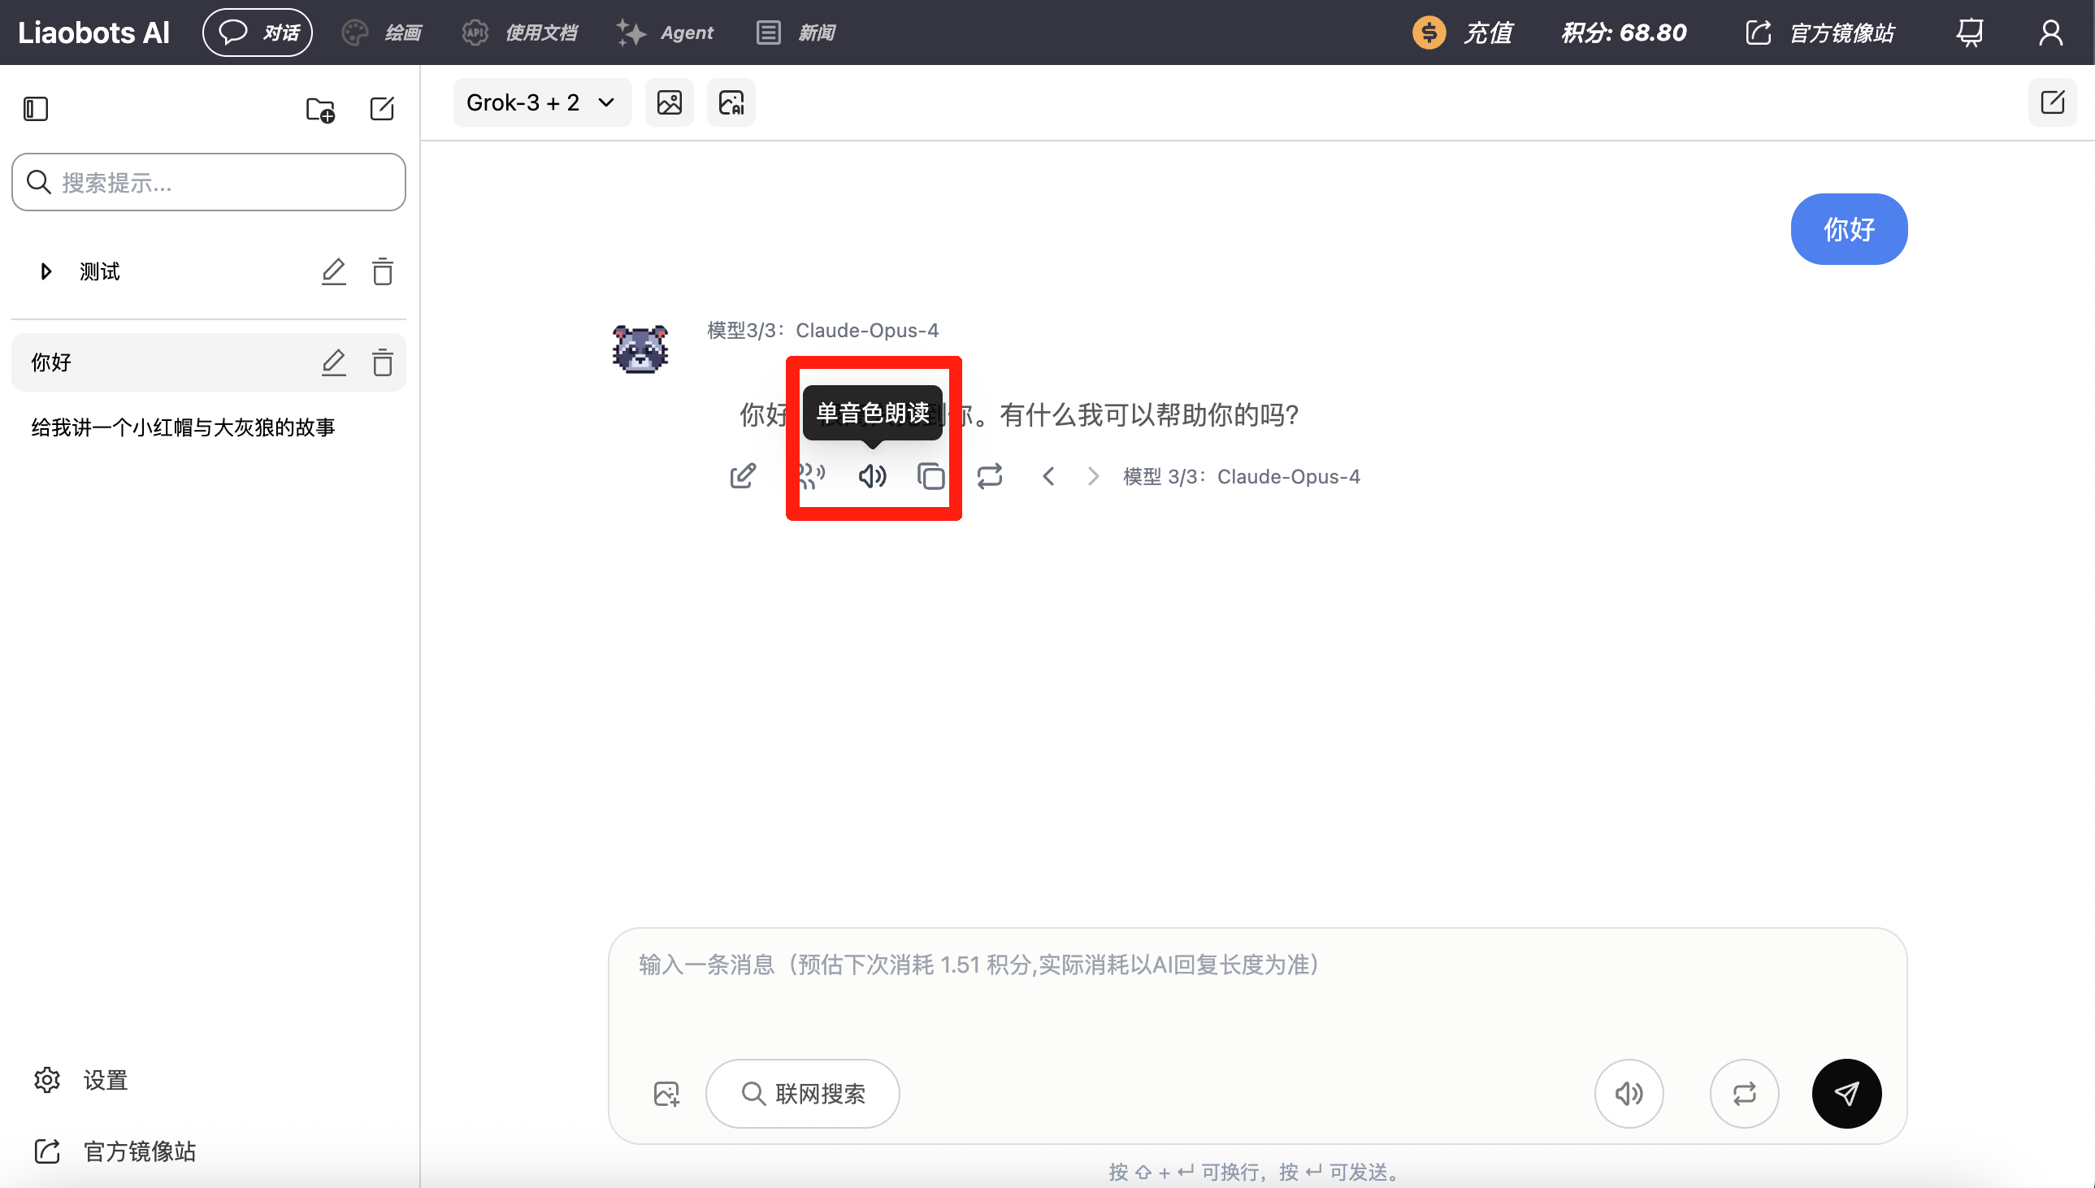
Task: Delete the 你好 conversation
Action: click(383, 362)
